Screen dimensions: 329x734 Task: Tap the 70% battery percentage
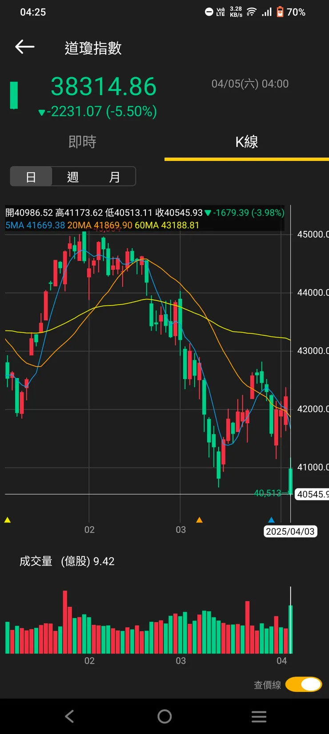[296, 12]
